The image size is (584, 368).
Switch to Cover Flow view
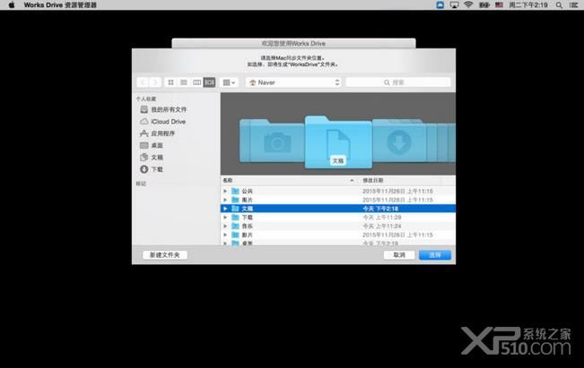[x=209, y=82]
